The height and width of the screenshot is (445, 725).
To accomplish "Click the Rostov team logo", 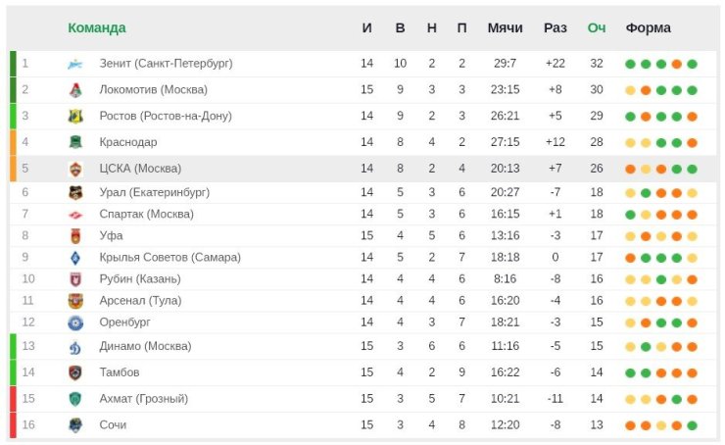I will click(x=75, y=116).
